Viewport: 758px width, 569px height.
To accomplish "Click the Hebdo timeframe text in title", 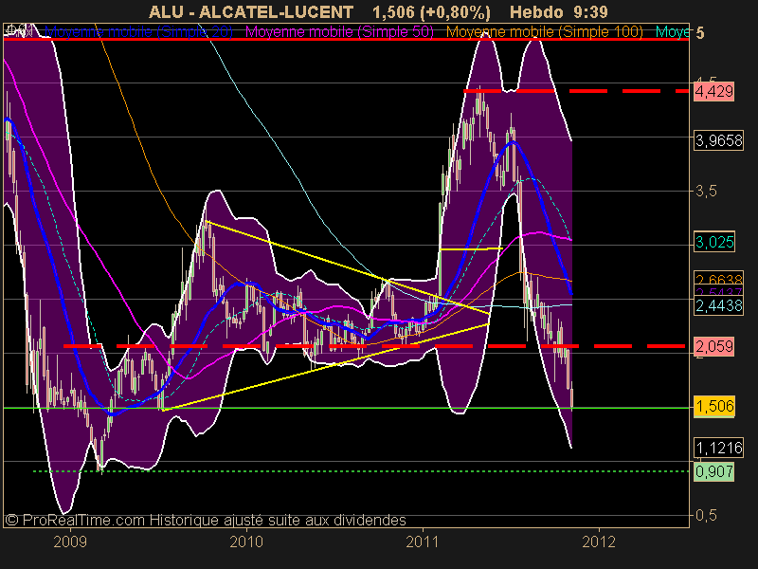I will [x=536, y=11].
